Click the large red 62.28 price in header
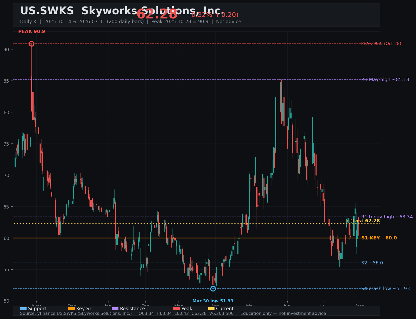The image size is (416, 319). coord(157,14)
